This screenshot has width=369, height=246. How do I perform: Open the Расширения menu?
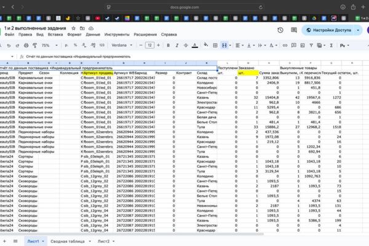pos(145,34)
